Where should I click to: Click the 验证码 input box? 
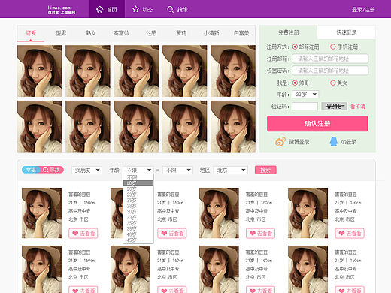(x=305, y=106)
